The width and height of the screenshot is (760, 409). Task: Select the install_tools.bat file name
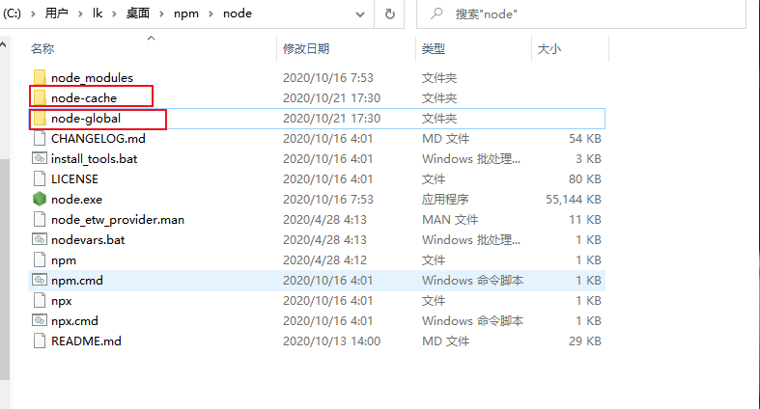click(94, 159)
